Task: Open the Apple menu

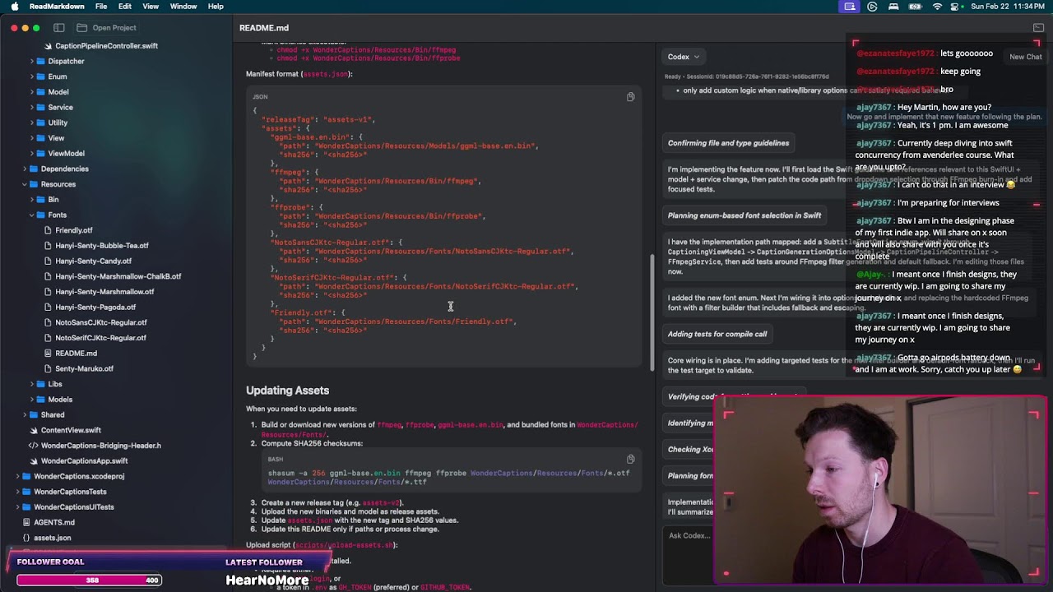Action: 13,7
